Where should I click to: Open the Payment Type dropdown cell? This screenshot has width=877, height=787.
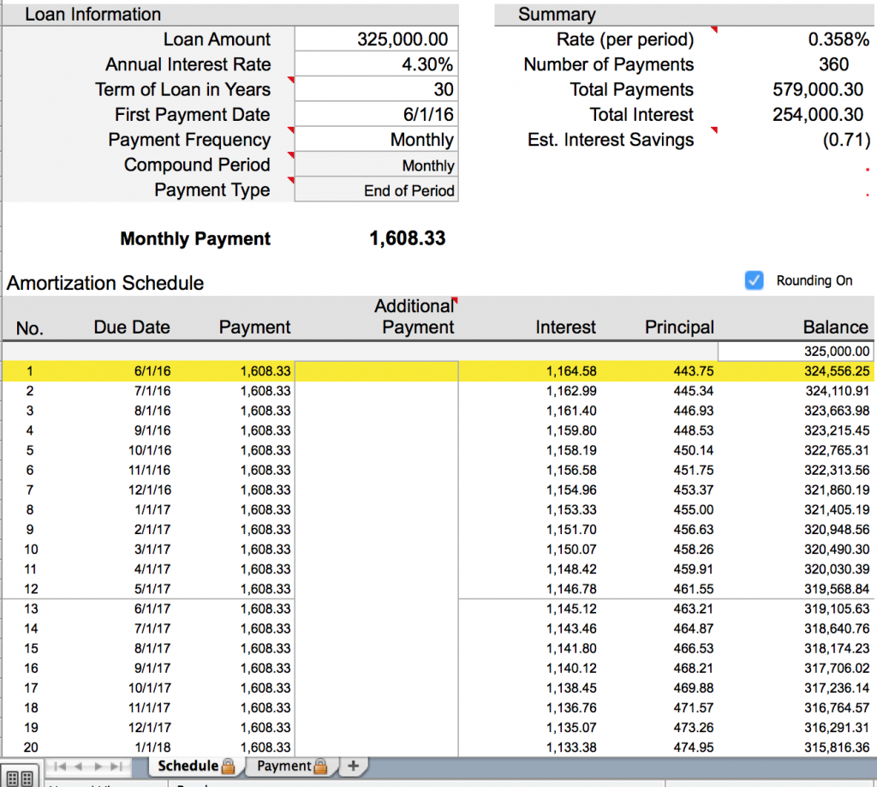tap(376, 190)
